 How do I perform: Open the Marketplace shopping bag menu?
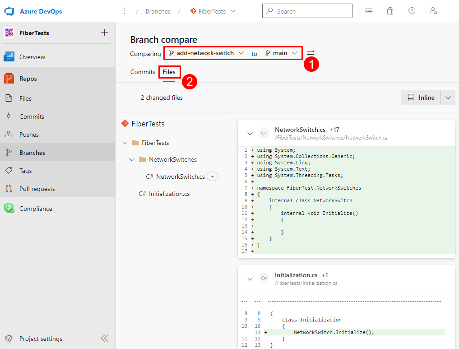[x=390, y=11]
